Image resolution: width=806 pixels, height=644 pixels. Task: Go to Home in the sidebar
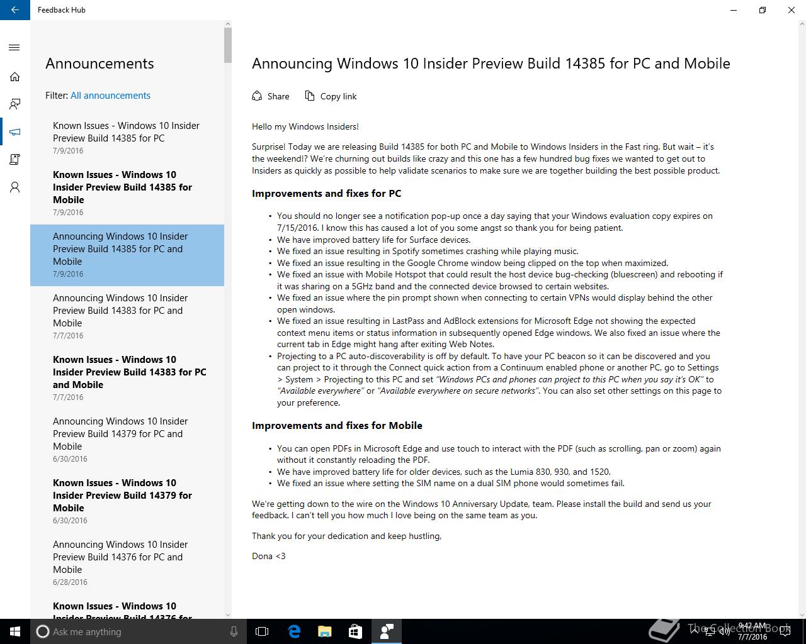pyautogui.click(x=15, y=77)
